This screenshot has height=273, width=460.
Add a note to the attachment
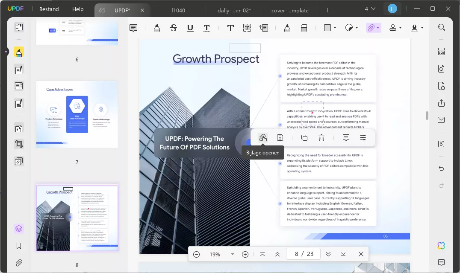coord(346,138)
